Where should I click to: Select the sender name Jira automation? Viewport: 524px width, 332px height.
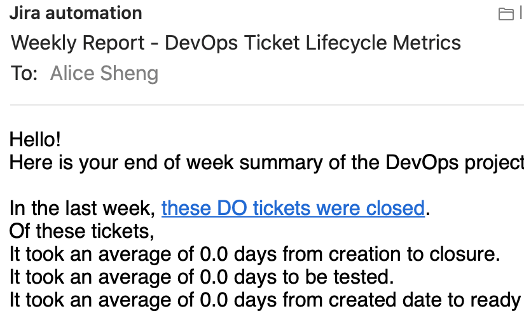(x=76, y=13)
